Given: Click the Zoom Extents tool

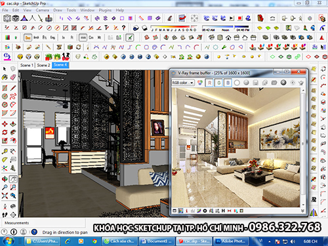Looking at the screenshot, I should coord(5,195).
